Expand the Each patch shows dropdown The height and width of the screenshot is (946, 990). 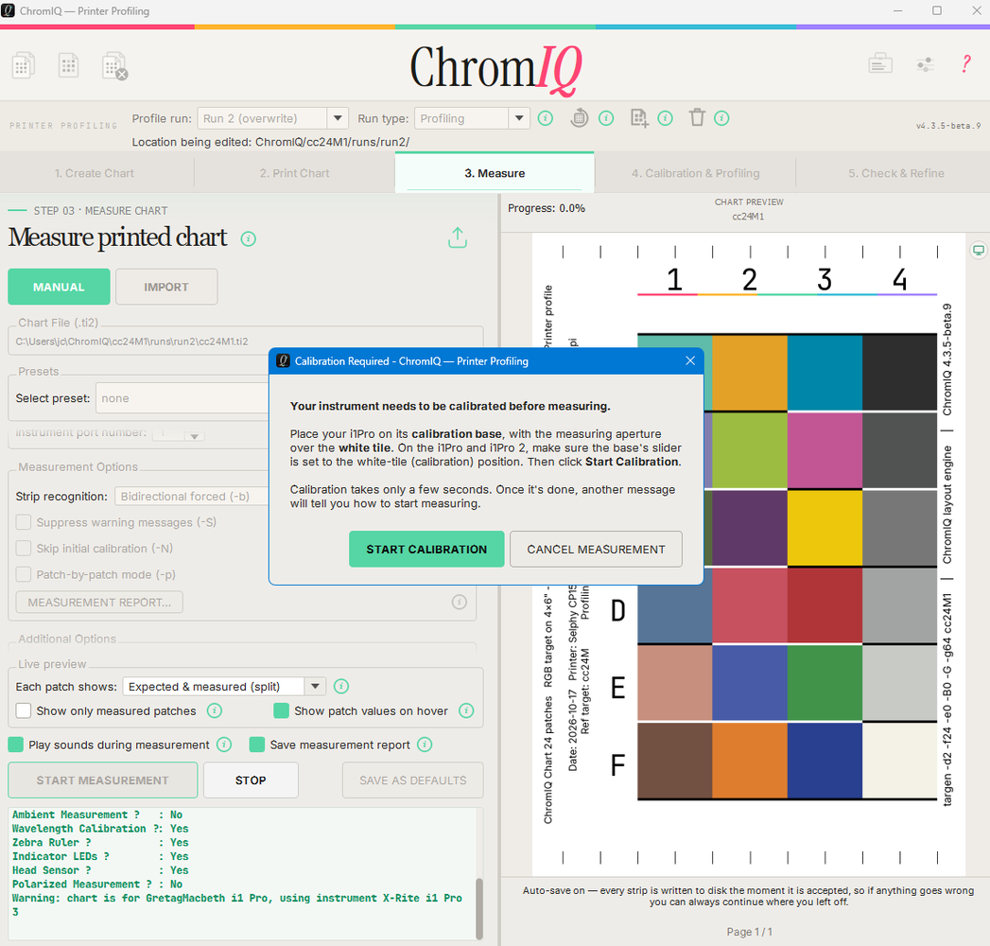(224, 687)
